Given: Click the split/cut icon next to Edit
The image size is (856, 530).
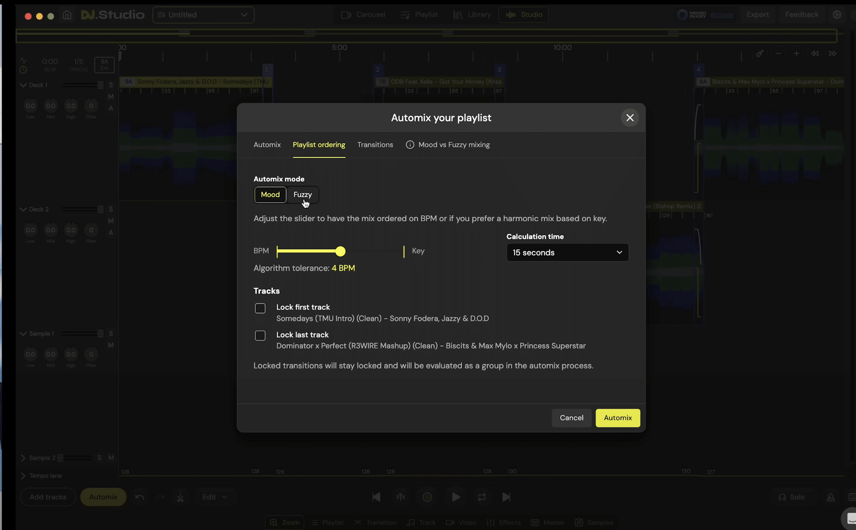Looking at the screenshot, I should click(180, 497).
